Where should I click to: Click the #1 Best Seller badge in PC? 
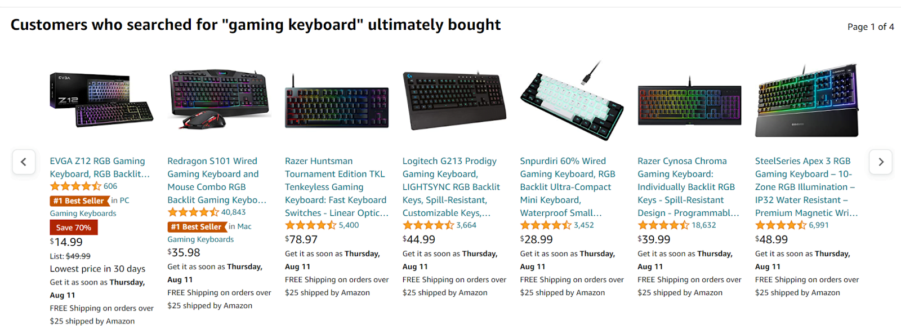coord(79,201)
